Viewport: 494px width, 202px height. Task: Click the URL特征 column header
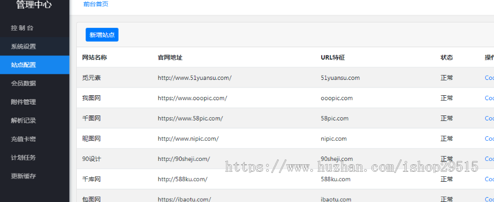click(x=333, y=57)
